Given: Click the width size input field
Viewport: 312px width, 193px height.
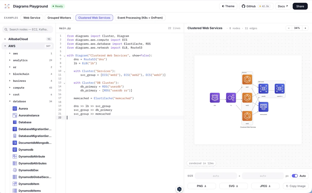Looking at the screenshot, I should [216, 176].
